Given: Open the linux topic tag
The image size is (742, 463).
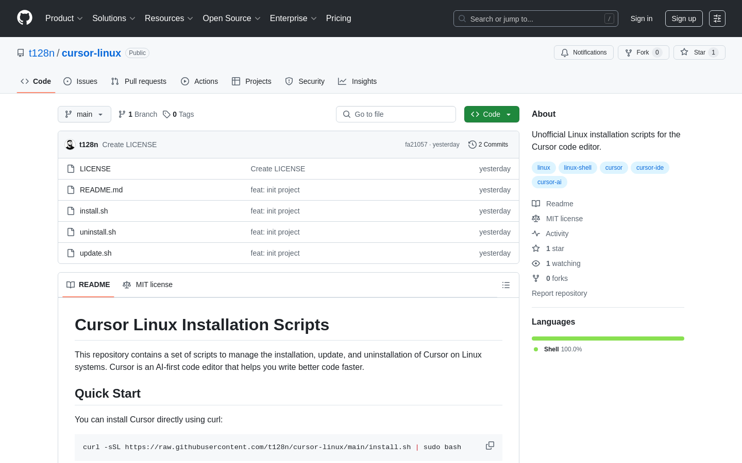Looking at the screenshot, I should pyautogui.click(x=544, y=168).
